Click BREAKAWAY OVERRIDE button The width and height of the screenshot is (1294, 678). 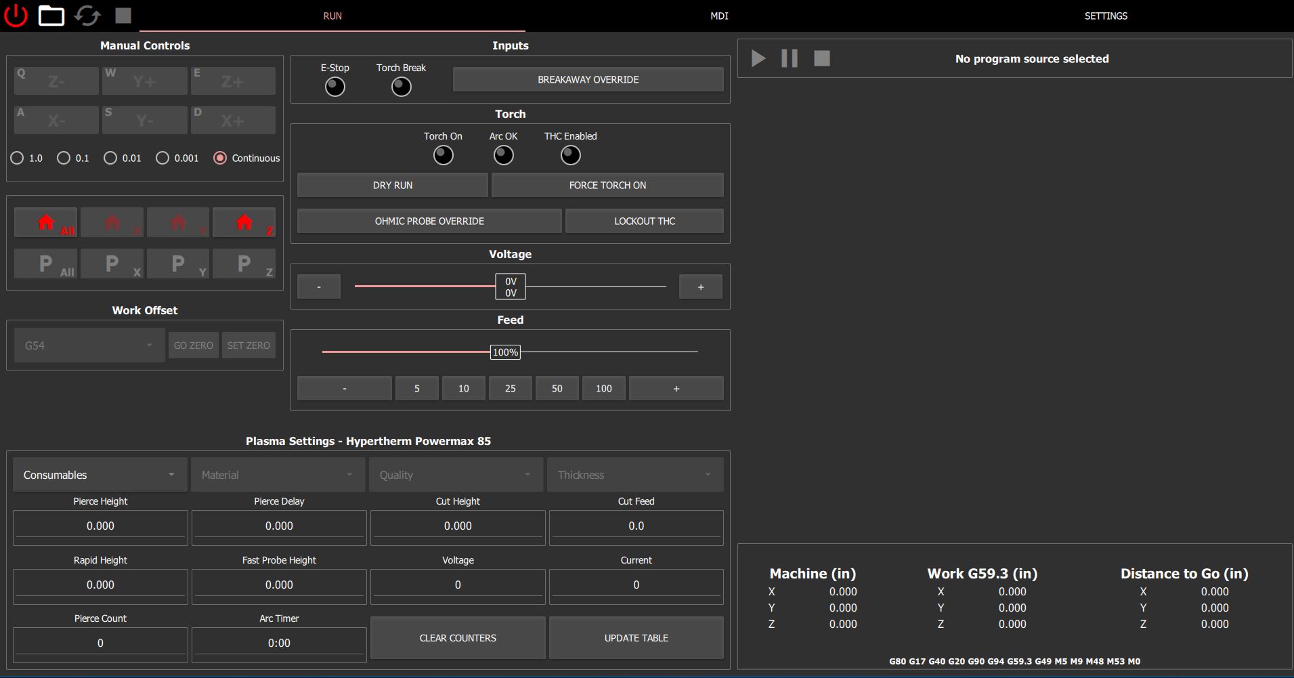(588, 79)
